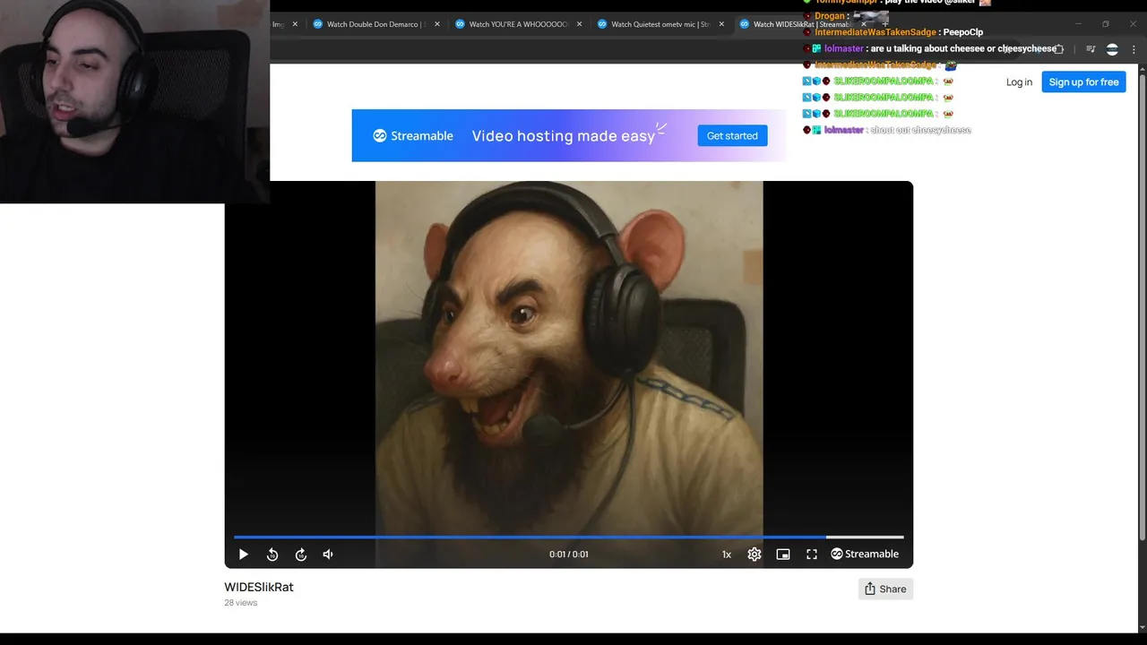Play the WIDESlikRat video
Viewport: 1147px width, 645px height.
(243, 555)
